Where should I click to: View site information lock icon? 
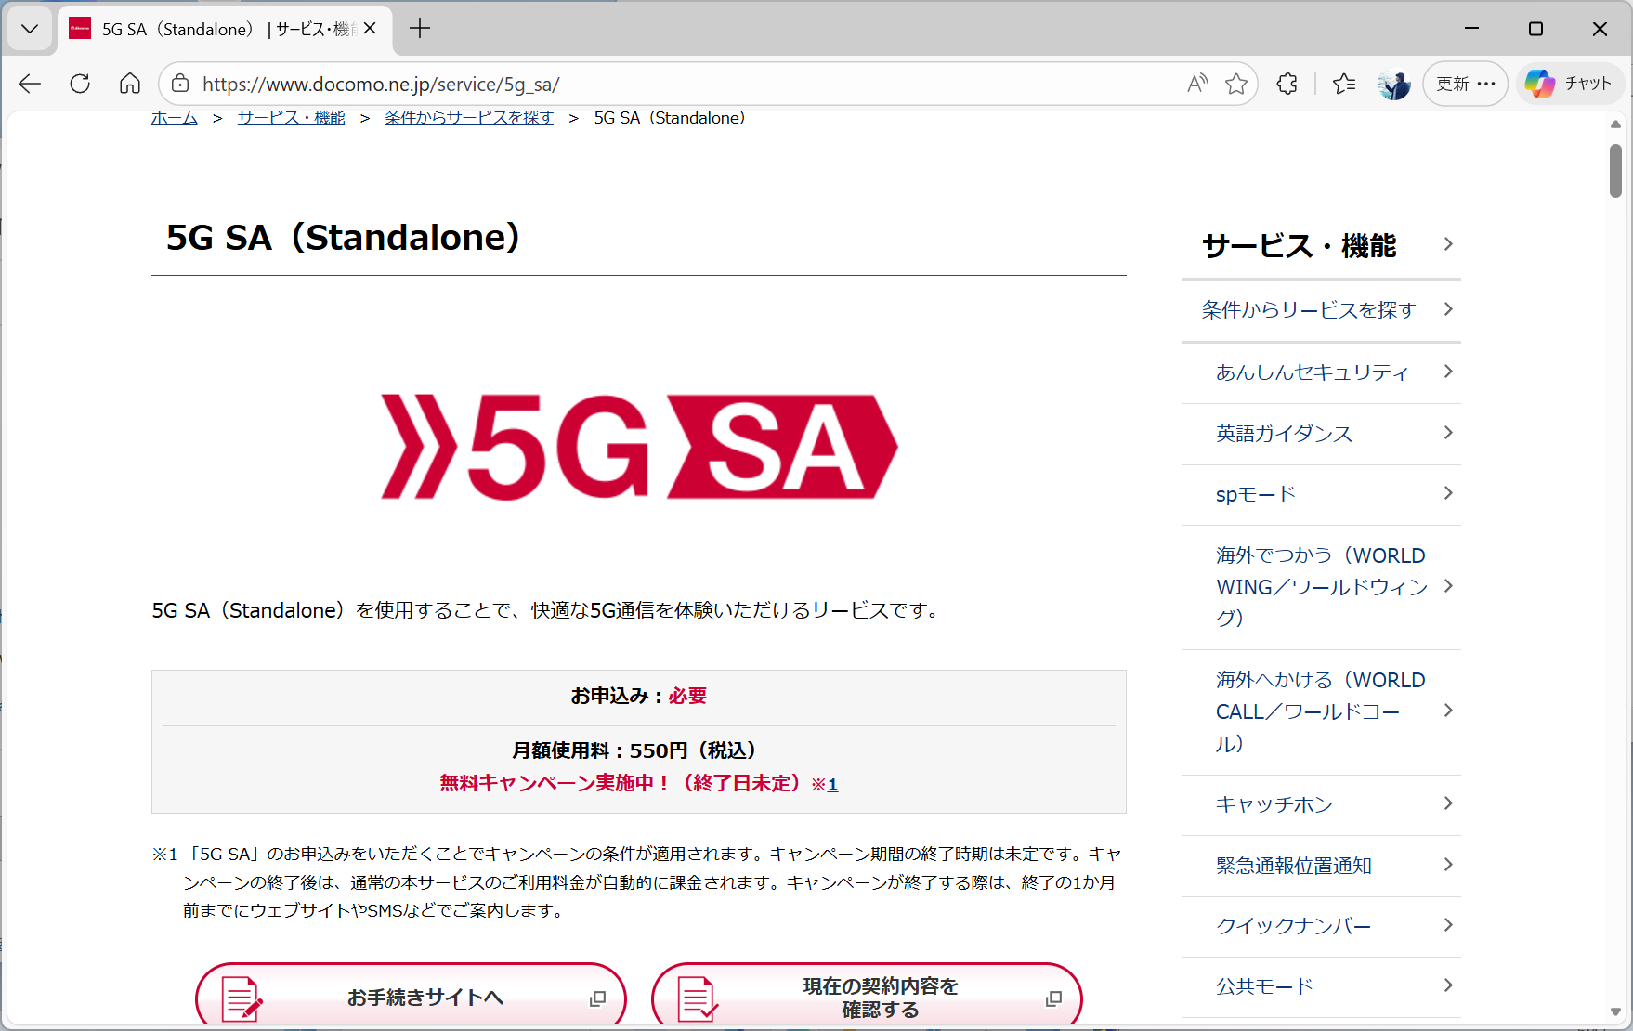point(180,84)
